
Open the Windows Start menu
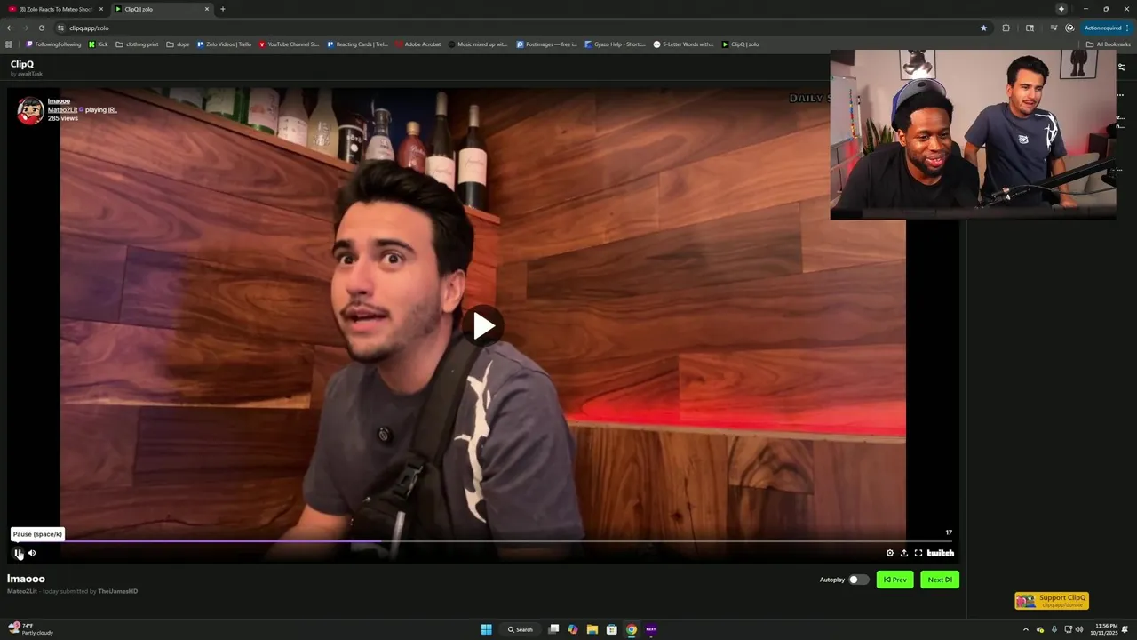[x=487, y=629]
